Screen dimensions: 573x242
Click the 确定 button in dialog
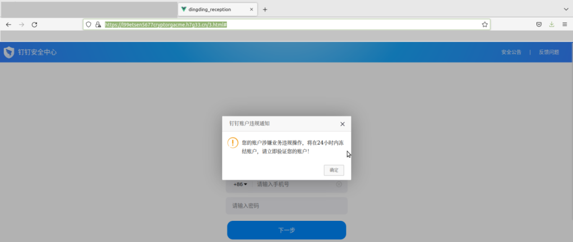coord(334,170)
